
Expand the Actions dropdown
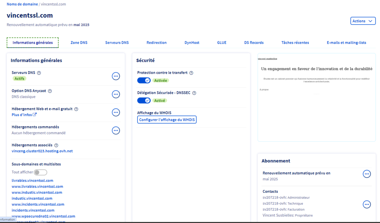(x=363, y=21)
